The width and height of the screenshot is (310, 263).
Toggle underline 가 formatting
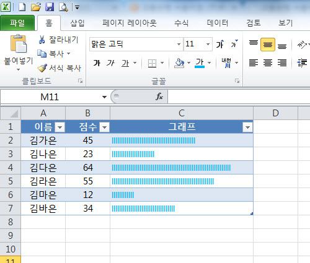pos(125,63)
